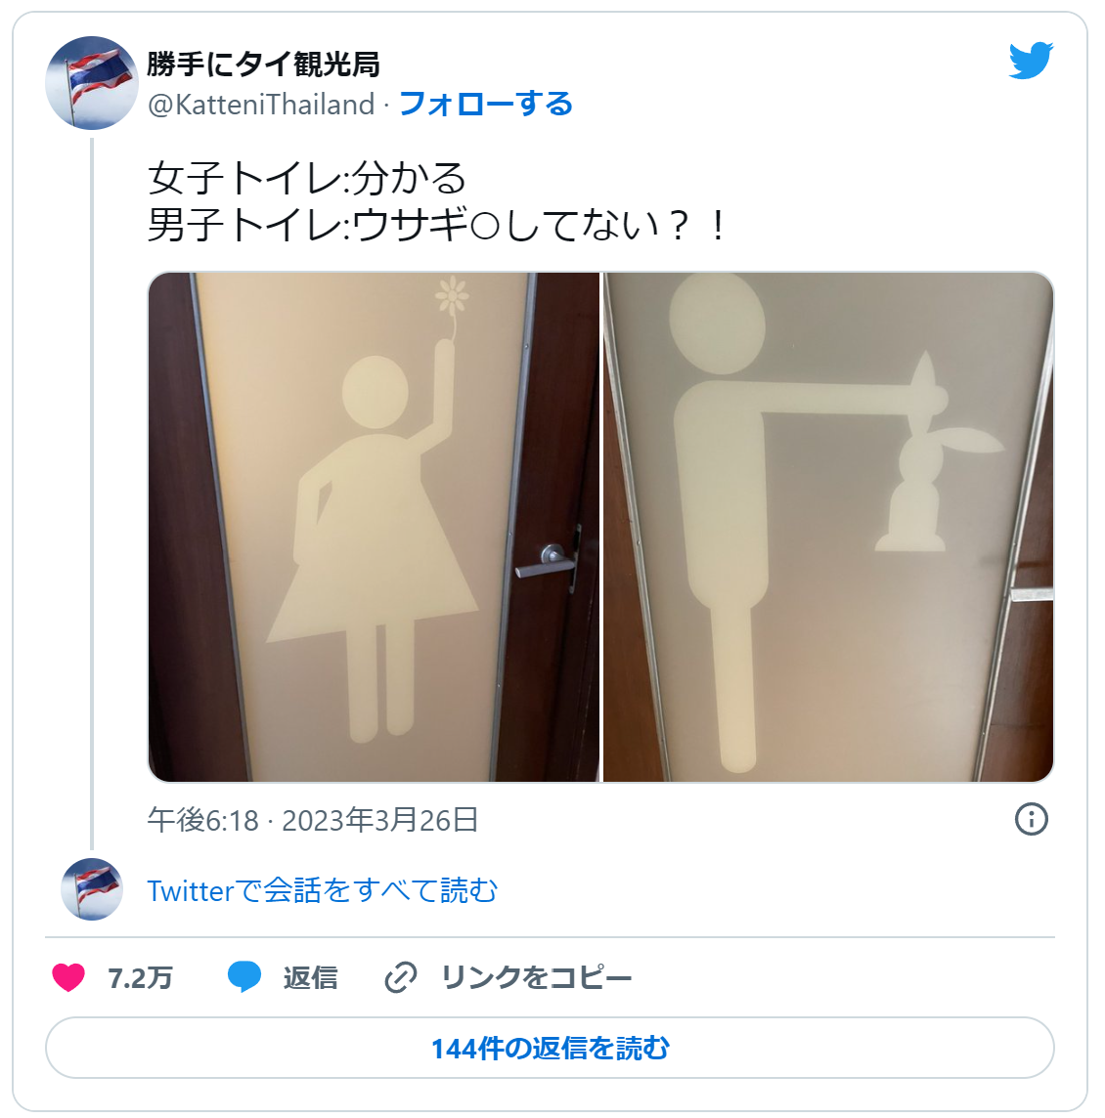Image resolution: width=1105 pixels, height=1118 pixels.
Task: Click the Twitter bird logo
Action: (1031, 61)
